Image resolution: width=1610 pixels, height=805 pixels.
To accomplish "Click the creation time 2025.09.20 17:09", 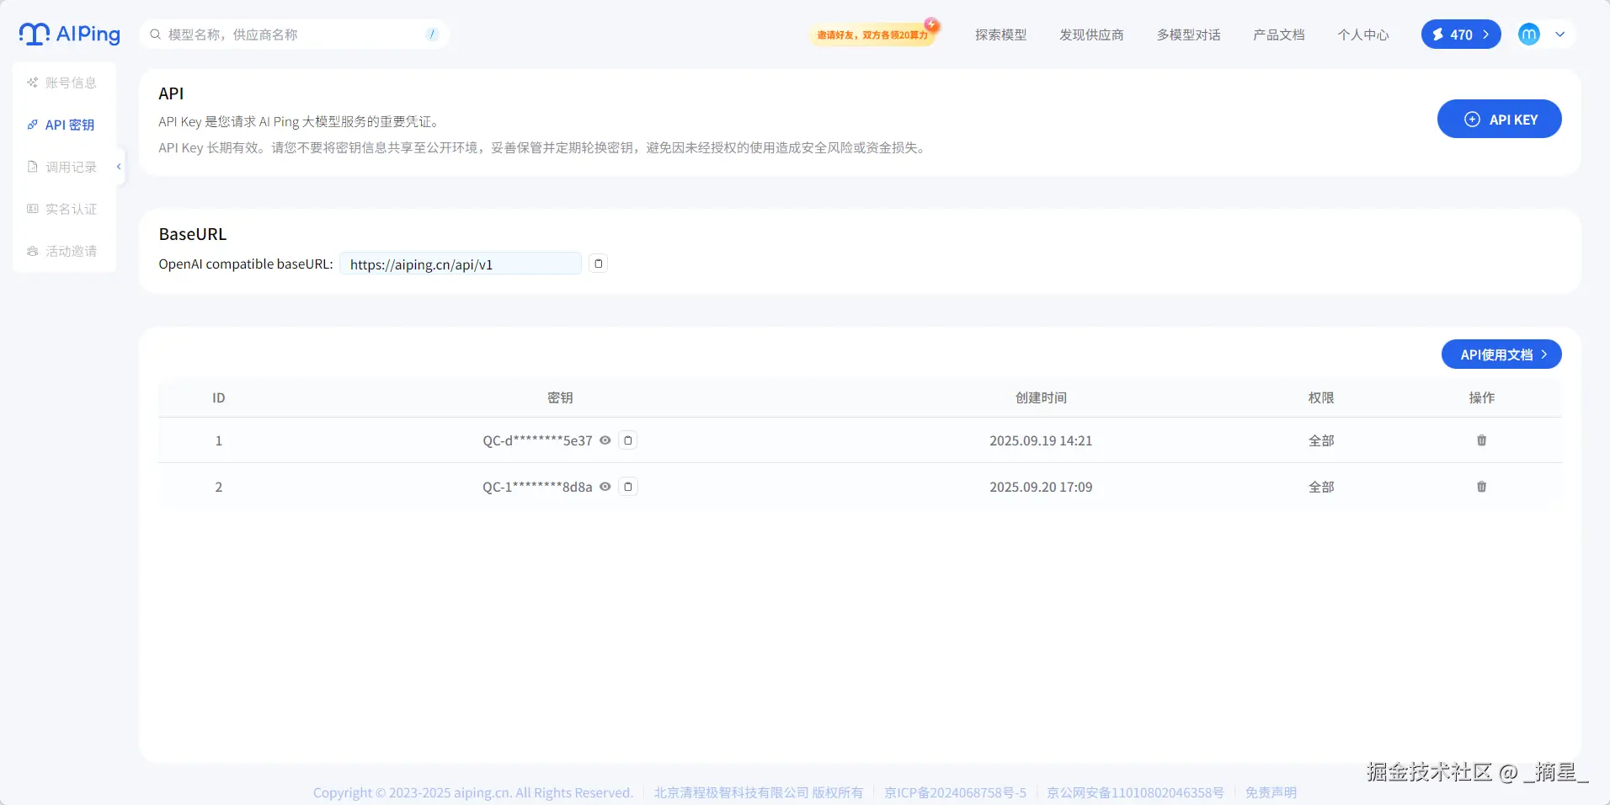I will [1041, 487].
